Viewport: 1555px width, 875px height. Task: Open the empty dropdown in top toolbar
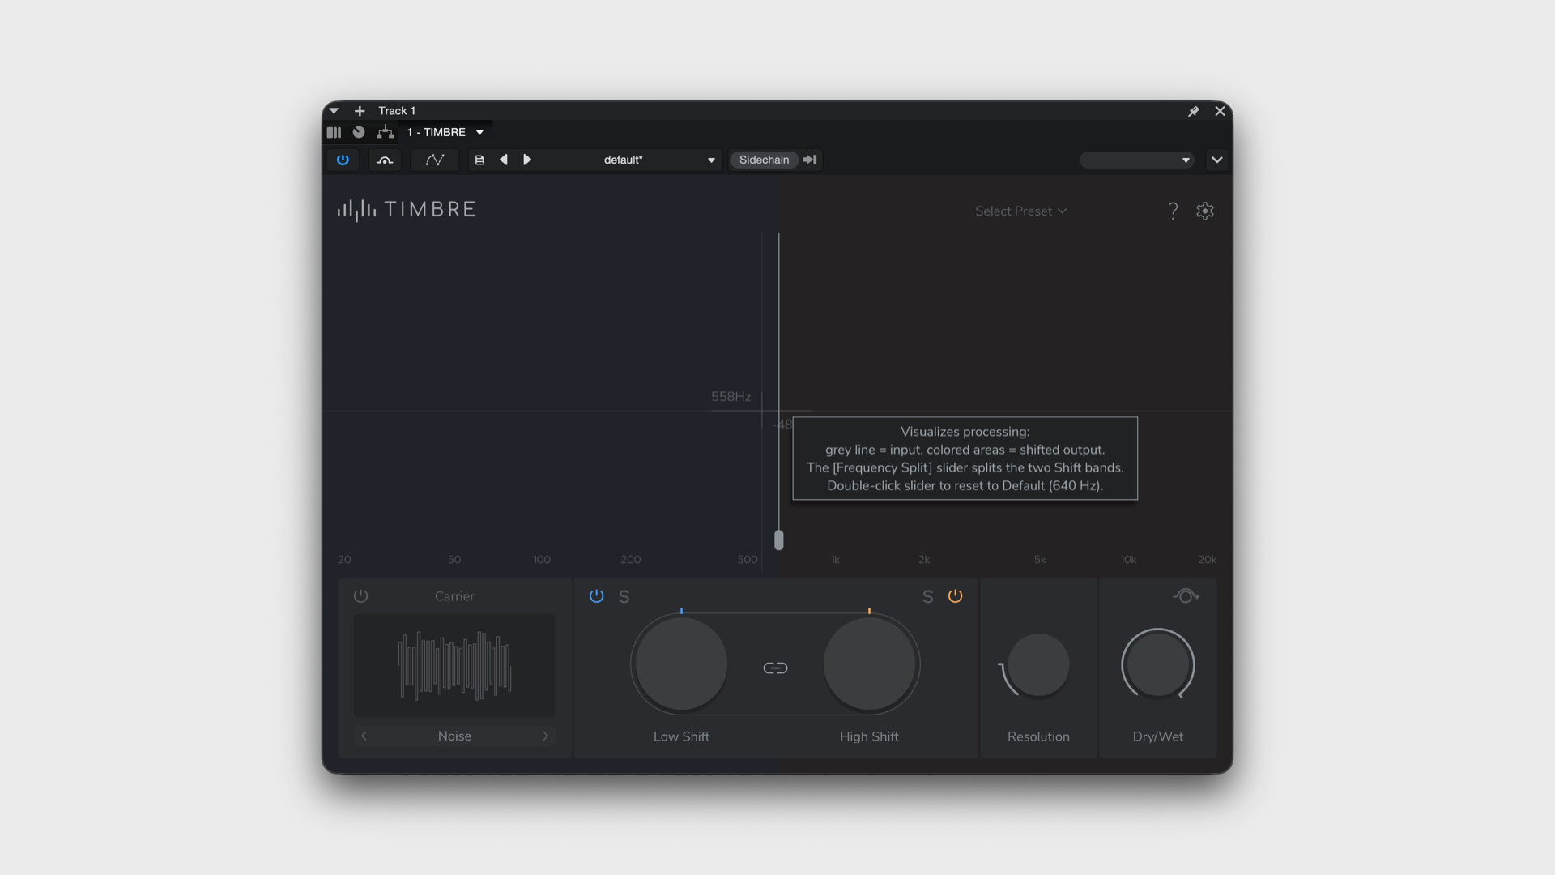click(x=1136, y=160)
